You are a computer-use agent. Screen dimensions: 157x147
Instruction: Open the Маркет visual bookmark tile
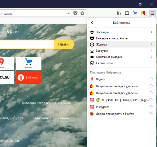pos(29,63)
